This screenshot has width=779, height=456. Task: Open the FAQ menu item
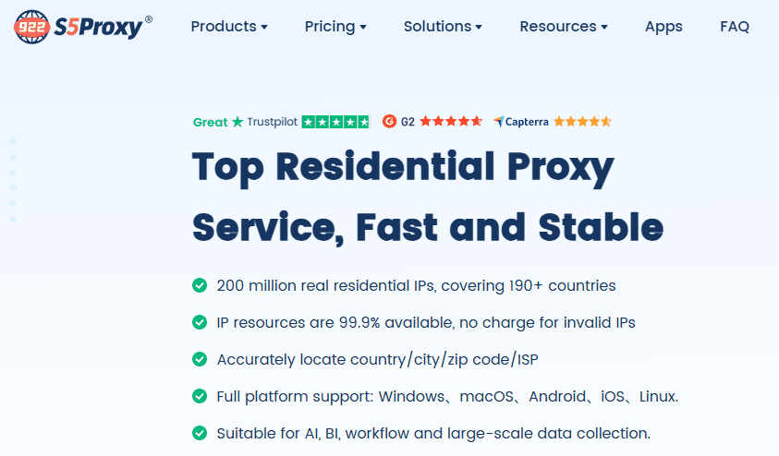[735, 26]
